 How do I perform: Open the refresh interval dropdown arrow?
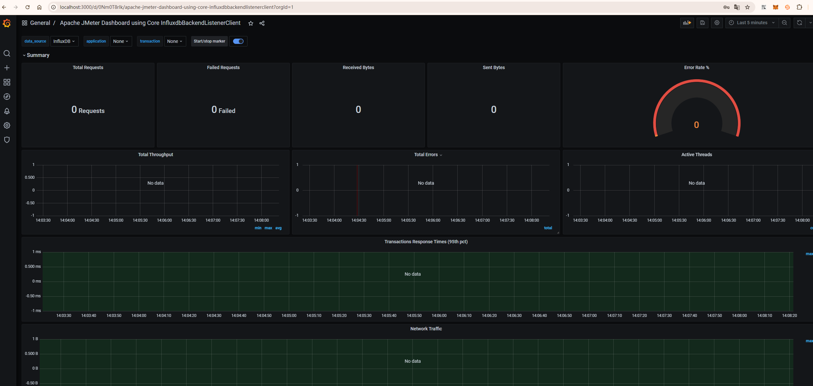tap(810, 23)
